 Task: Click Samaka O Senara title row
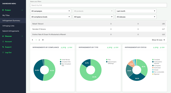pyautogui.click(x=99, y=29)
